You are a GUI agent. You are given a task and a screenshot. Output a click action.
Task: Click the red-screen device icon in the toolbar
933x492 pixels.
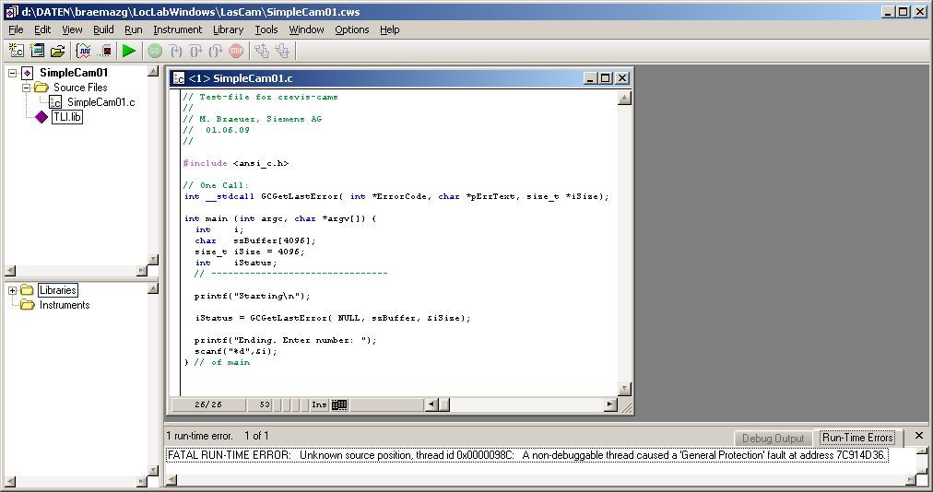coord(105,52)
